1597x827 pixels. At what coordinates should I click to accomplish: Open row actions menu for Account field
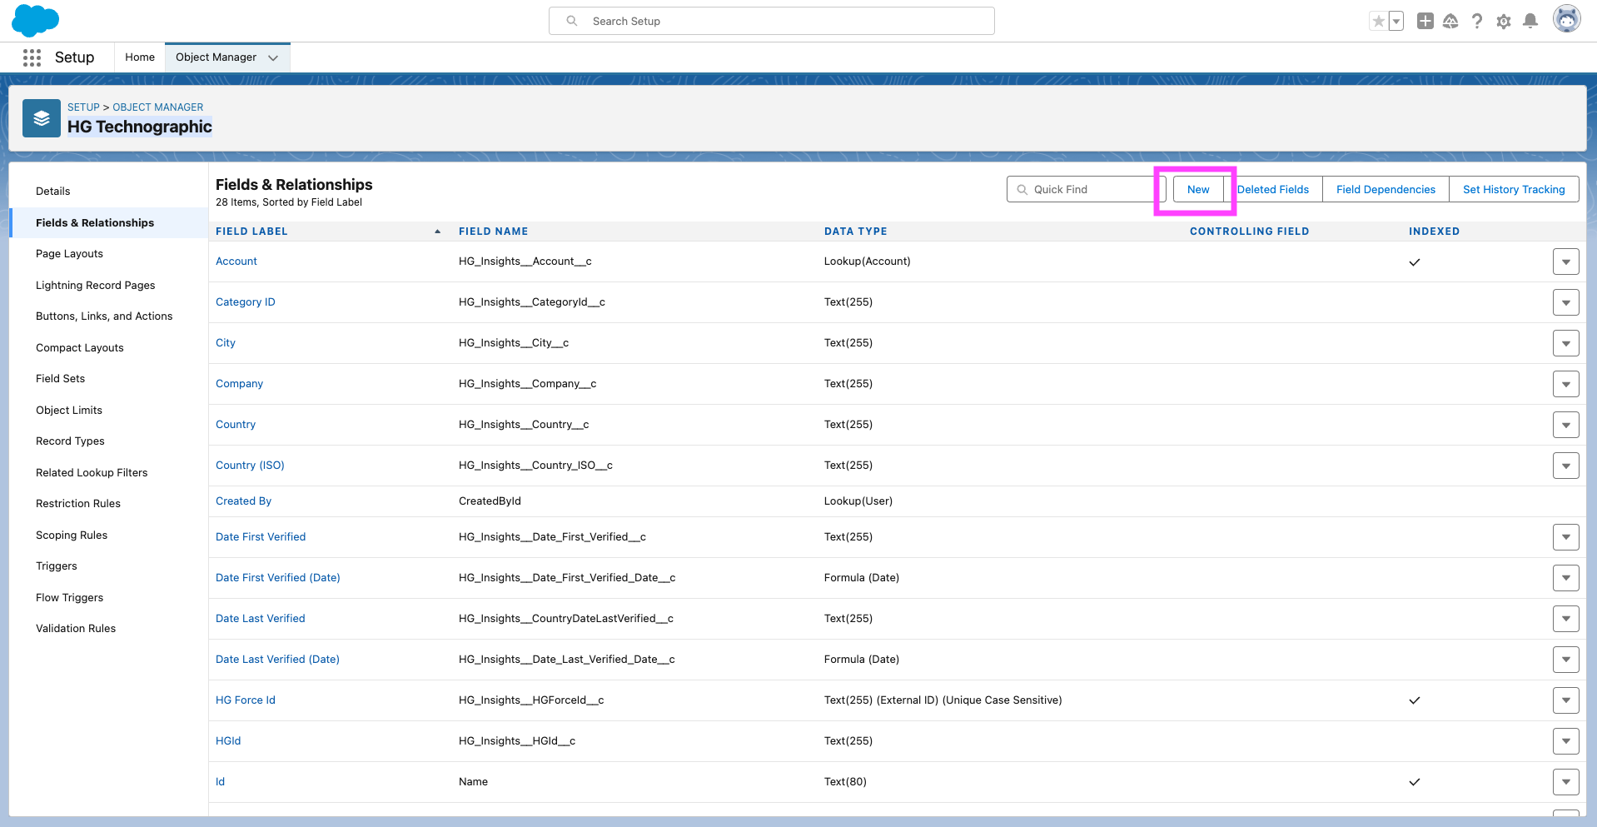pyautogui.click(x=1566, y=262)
